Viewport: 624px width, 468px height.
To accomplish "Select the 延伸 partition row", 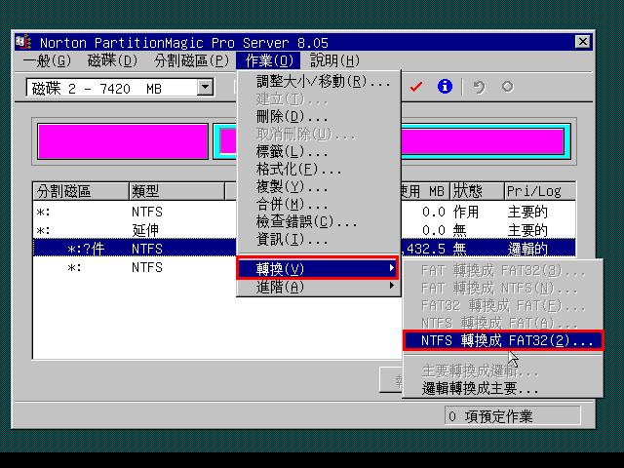I will coord(304,230).
